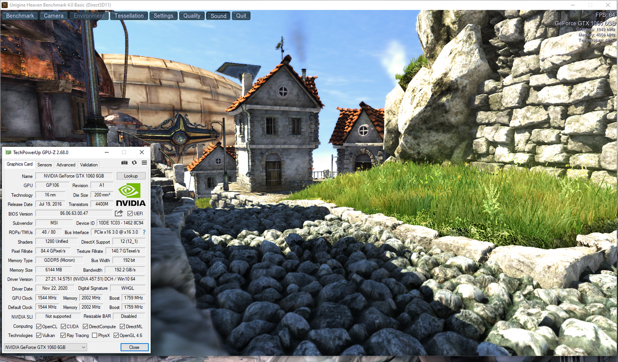Click the Revision value A1
Screen dimensions: 618x362
102,185
